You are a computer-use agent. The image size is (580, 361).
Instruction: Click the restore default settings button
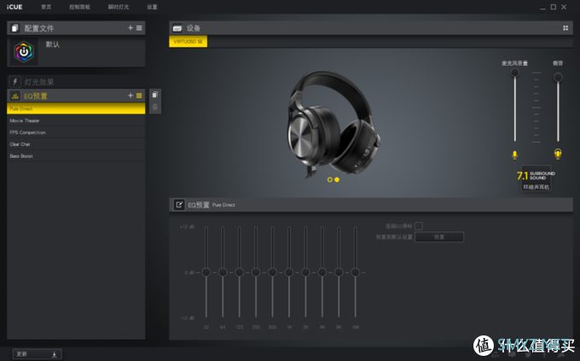click(439, 237)
